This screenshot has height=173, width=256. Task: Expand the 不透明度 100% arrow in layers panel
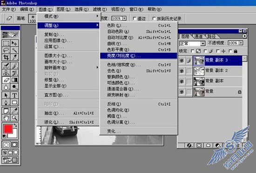241,43
